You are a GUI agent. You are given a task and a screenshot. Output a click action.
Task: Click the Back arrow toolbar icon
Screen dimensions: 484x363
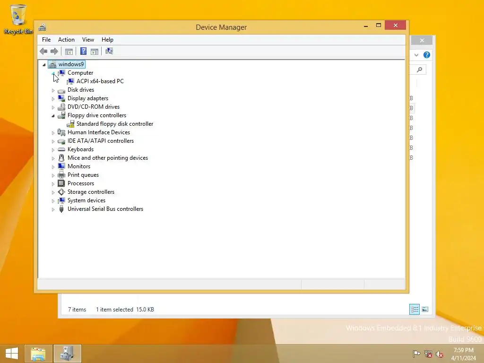43,51
